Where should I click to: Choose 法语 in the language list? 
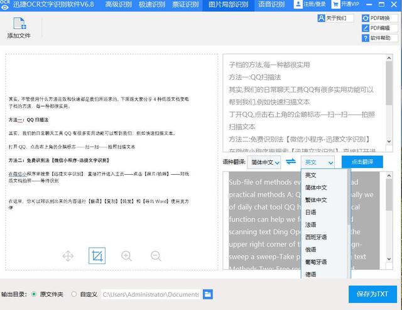[310, 225]
